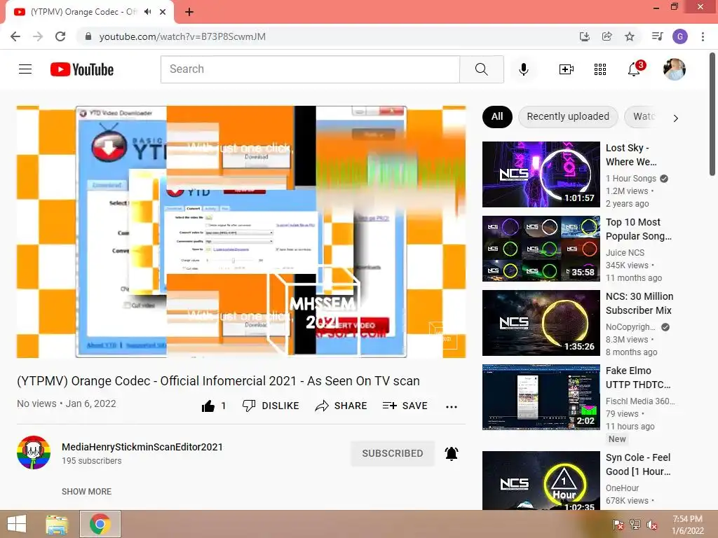Click SUBSCRIBED button
The image size is (718, 538).
point(393,453)
